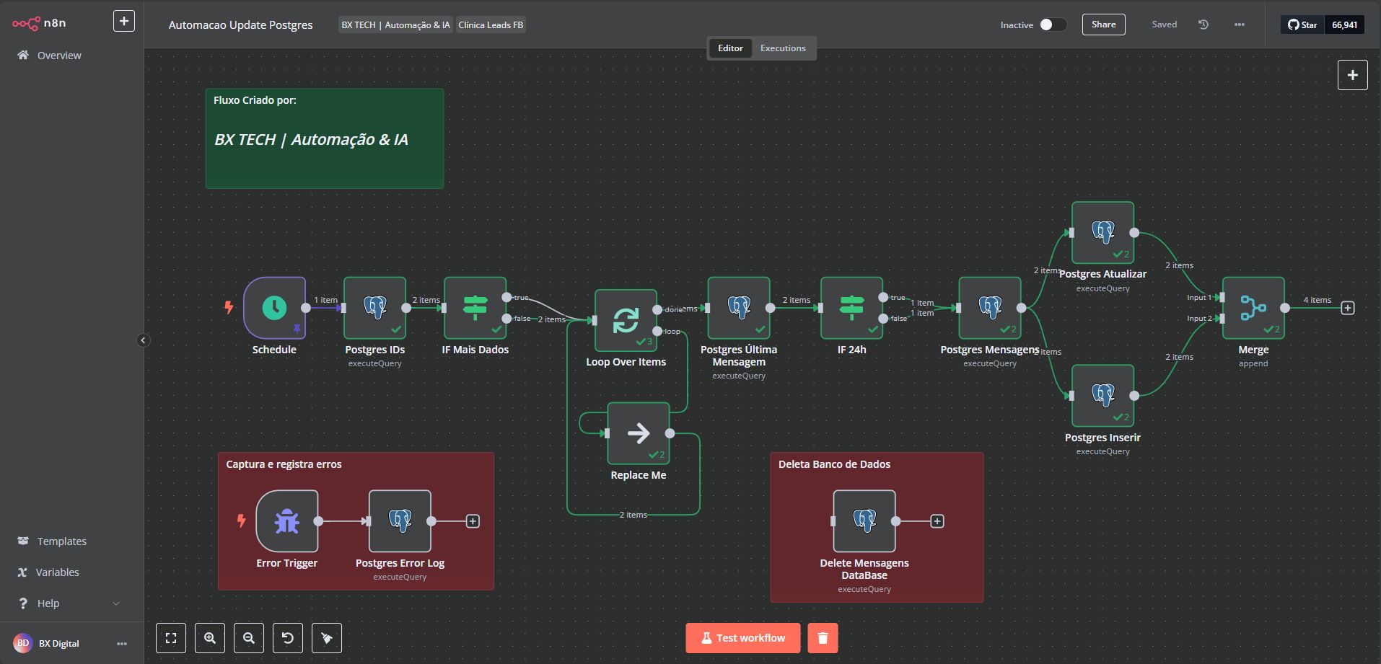Click the Error Trigger lightning icon

coord(241,521)
